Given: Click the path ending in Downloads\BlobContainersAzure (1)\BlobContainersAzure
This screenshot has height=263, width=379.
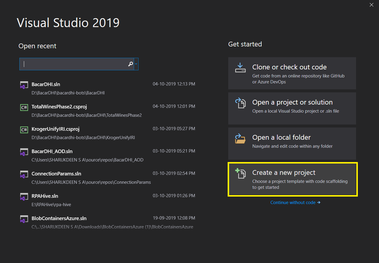Looking at the screenshot, I should pyautogui.click(x=112, y=227).
